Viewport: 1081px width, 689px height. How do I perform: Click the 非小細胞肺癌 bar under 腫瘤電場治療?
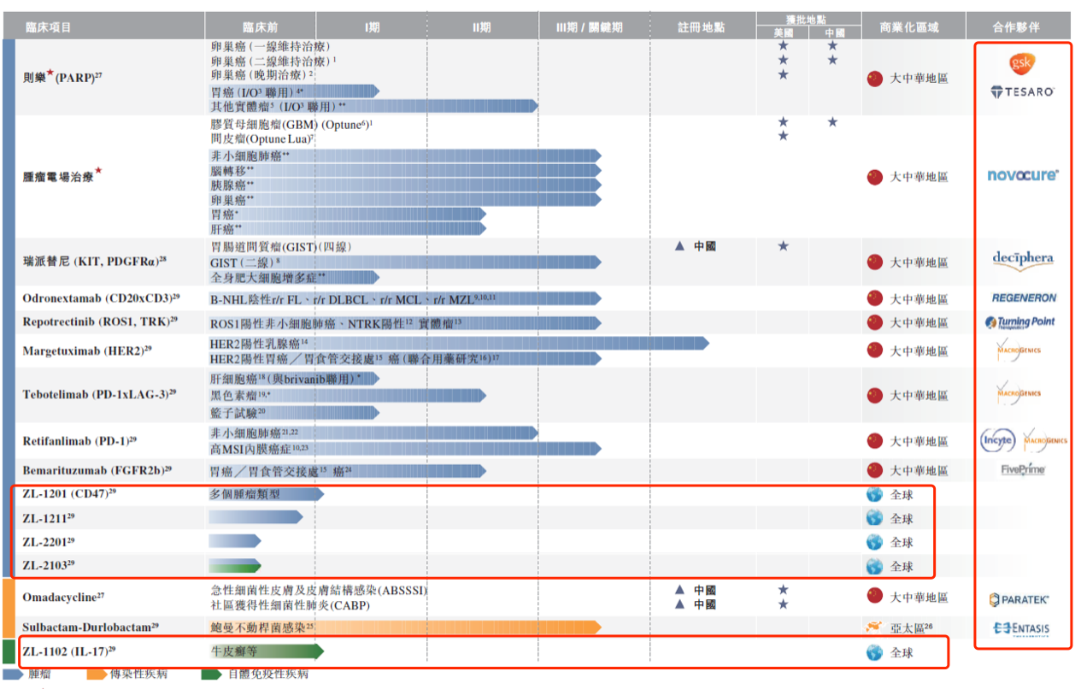point(405,156)
